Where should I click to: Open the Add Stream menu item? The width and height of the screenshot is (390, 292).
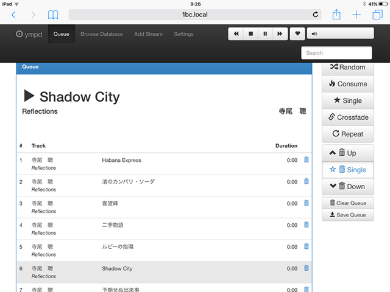click(148, 34)
